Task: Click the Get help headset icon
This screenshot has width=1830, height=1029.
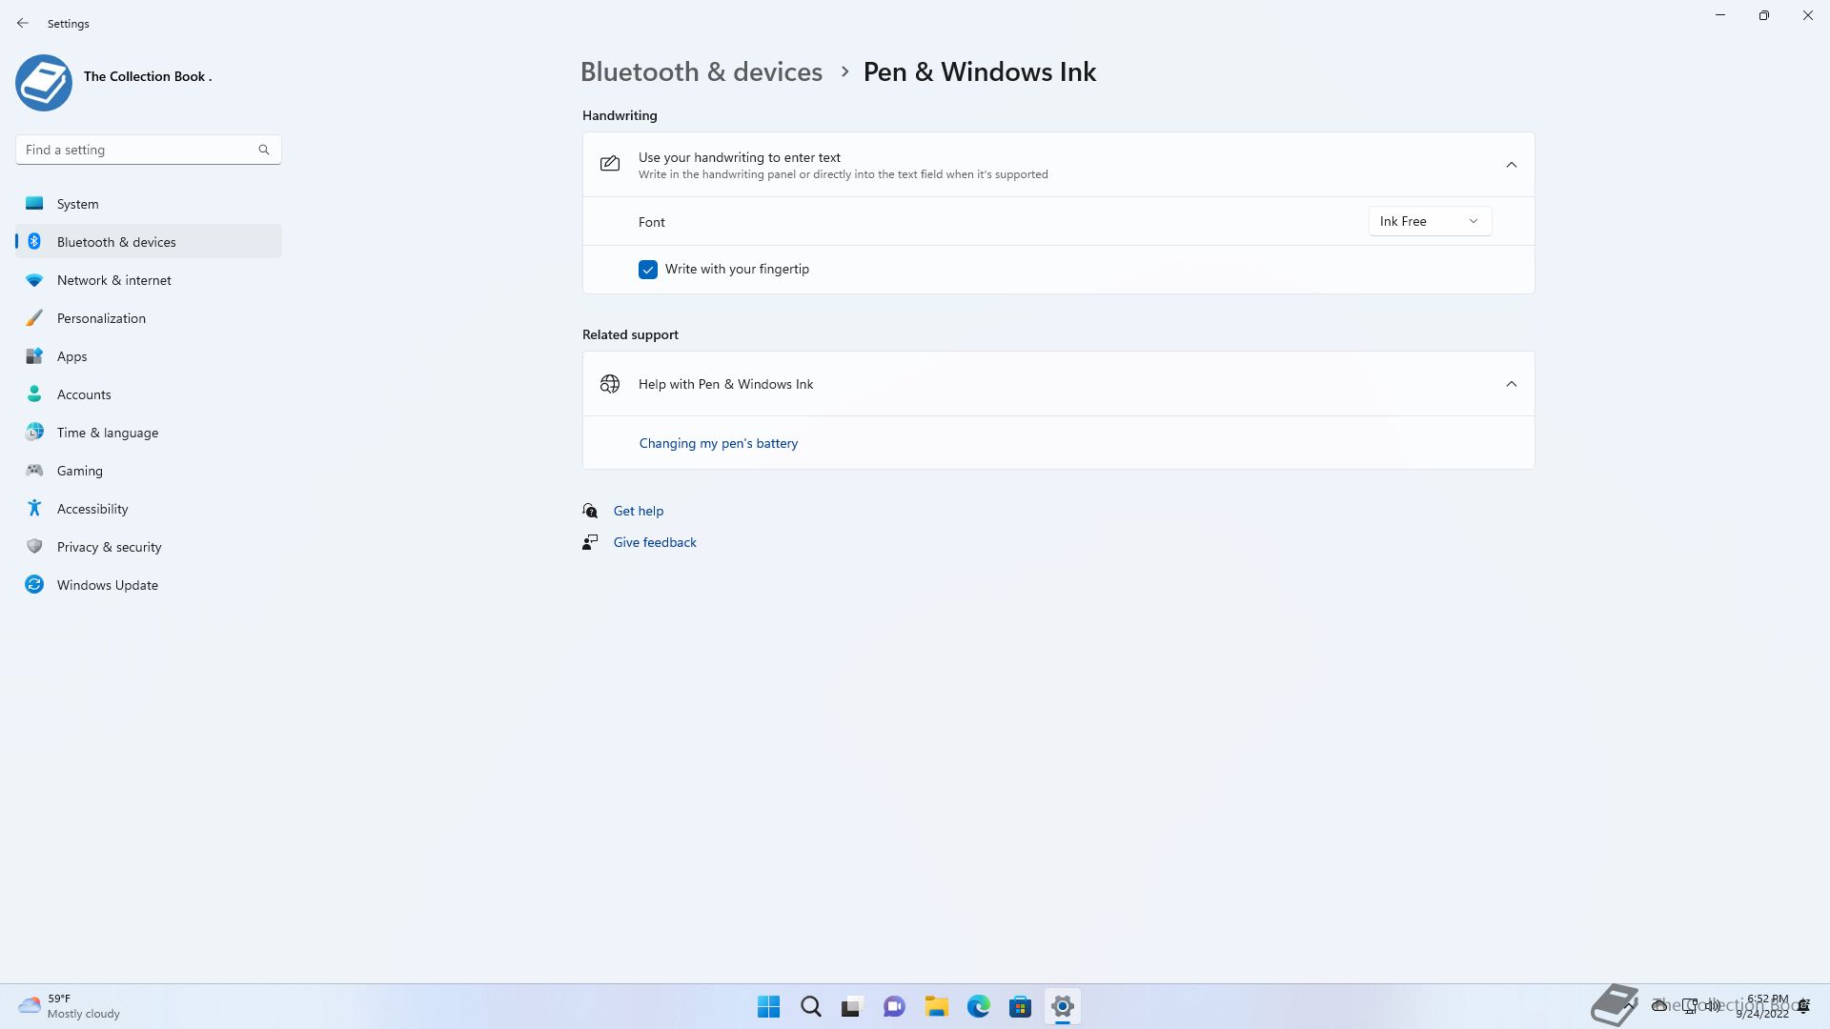Action: point(590,511)
